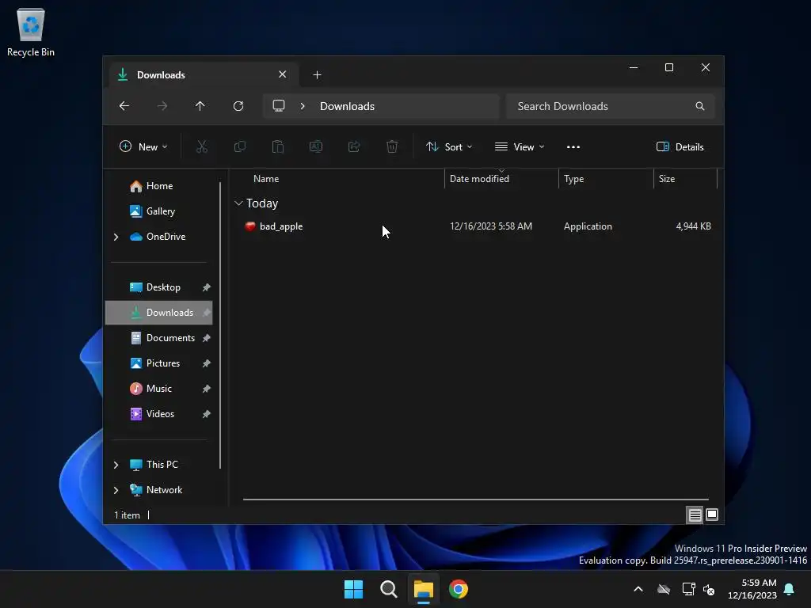
Task: Click the Delete trash icon
Action: coord(392,146)
